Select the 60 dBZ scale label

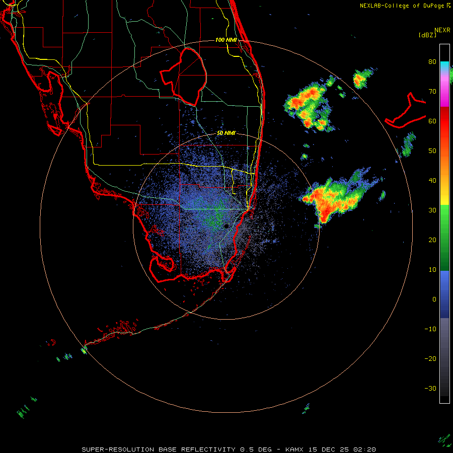click(x=432, y=121)
